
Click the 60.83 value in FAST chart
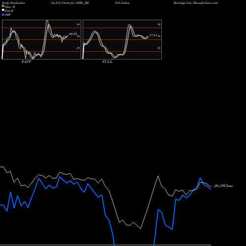pos(73,34)
